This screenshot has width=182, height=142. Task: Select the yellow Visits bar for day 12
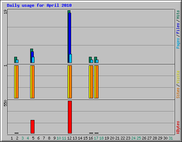click(x=68, y=82)
